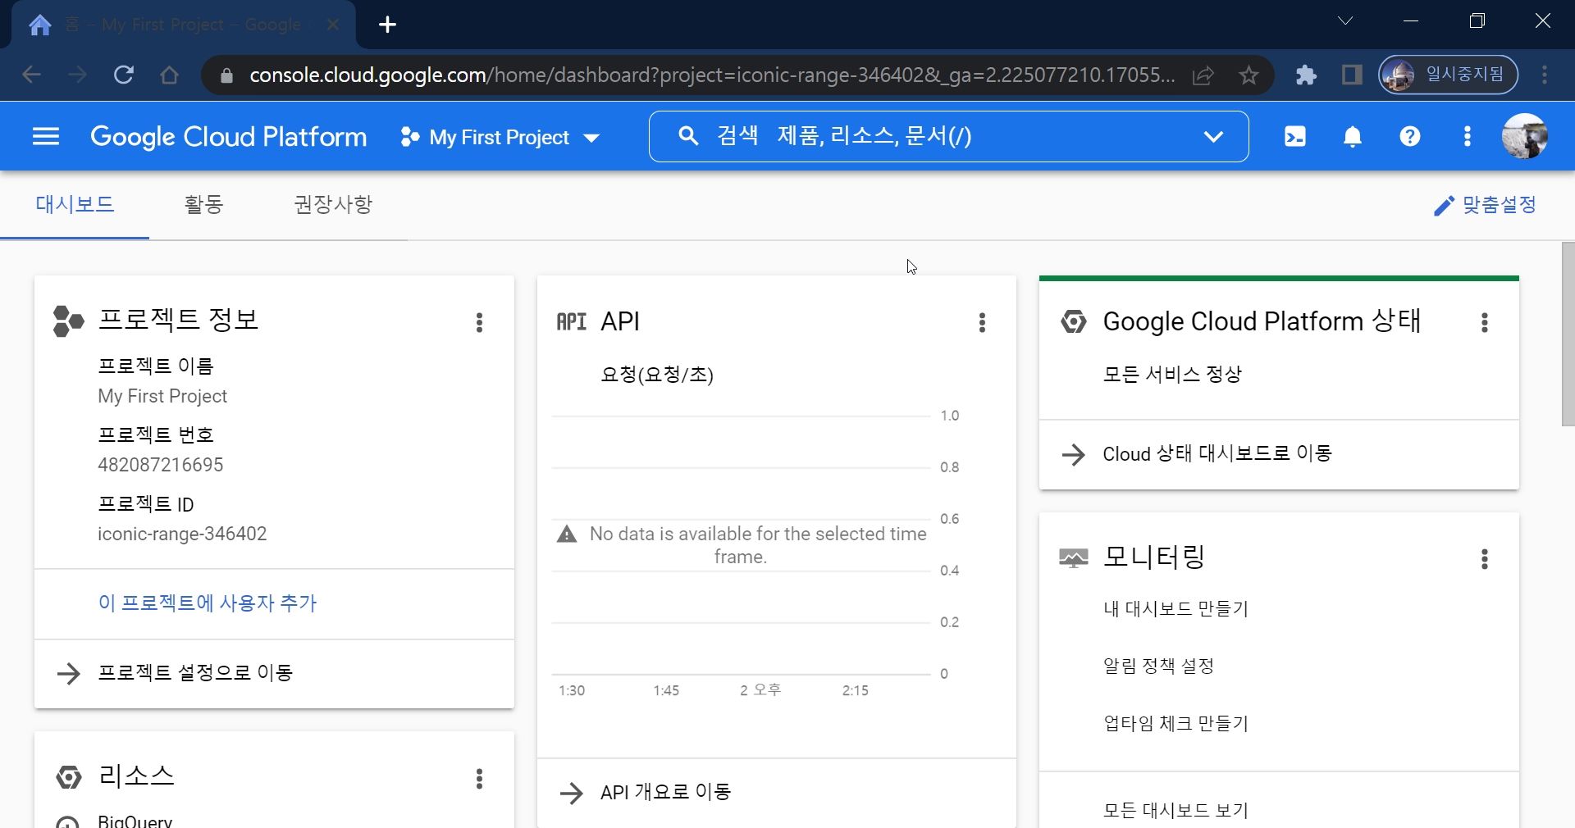Click 이 프로젝트에 사용자 추가 link
Image resolution: width=1575 pixels, height=828 pixels.
point(208,603)
